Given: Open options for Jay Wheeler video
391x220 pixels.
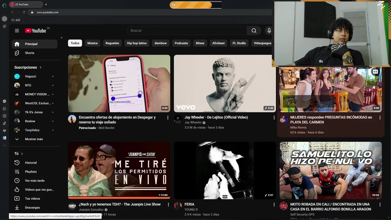Looking at the screenshot, I should [274, 118].
